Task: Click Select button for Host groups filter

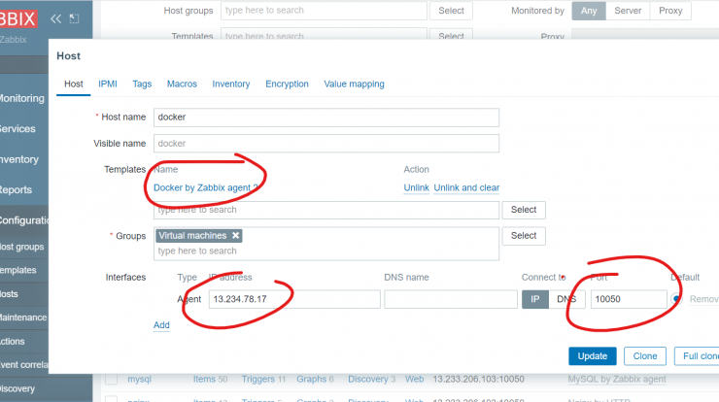Action: coord(451,11)
